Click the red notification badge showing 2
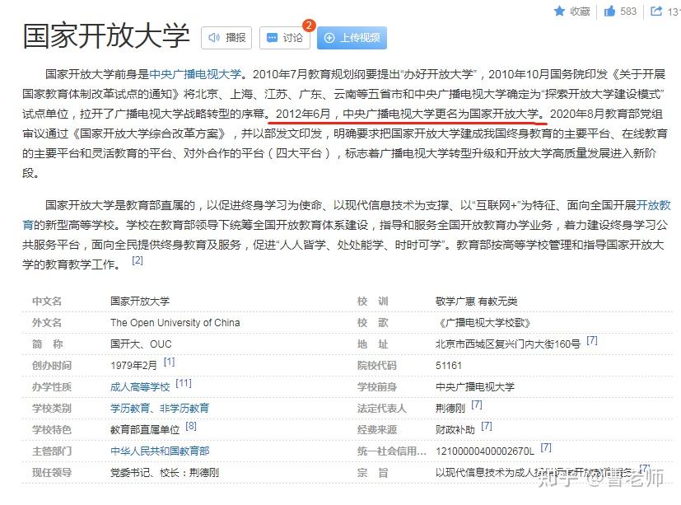Image resolution: width=681 pixels, height=505 pixels. (309, 26)
